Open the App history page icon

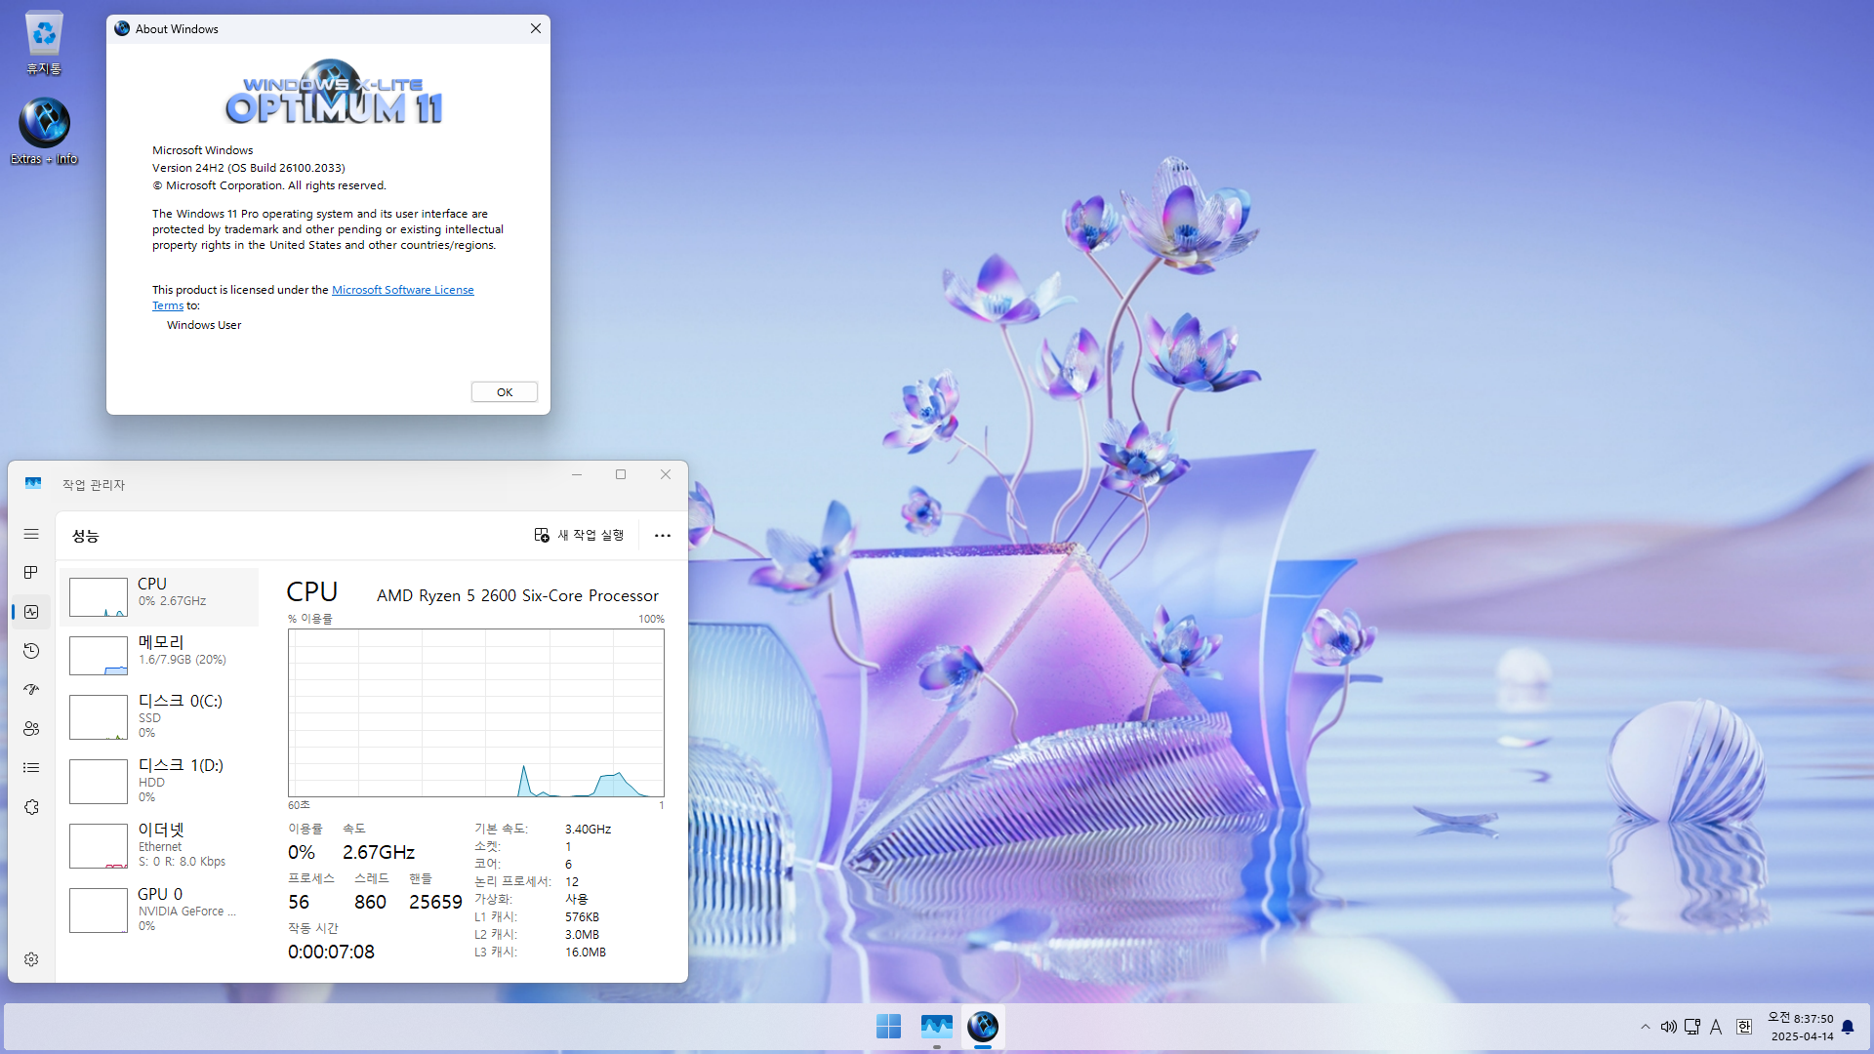[31, 651]
